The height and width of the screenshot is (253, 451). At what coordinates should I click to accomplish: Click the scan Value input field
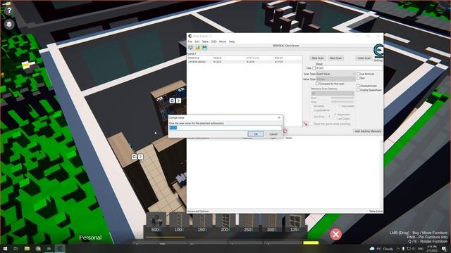coord(350,68)
